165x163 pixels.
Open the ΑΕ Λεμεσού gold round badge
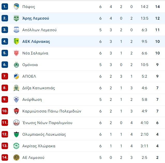[x=16, y=157]
